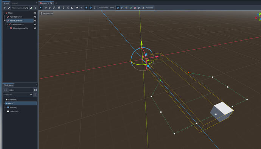The width and height of the screenshot is (261, 149).
Task: Select Favorites in FileSystem tree
Action: 12,100
